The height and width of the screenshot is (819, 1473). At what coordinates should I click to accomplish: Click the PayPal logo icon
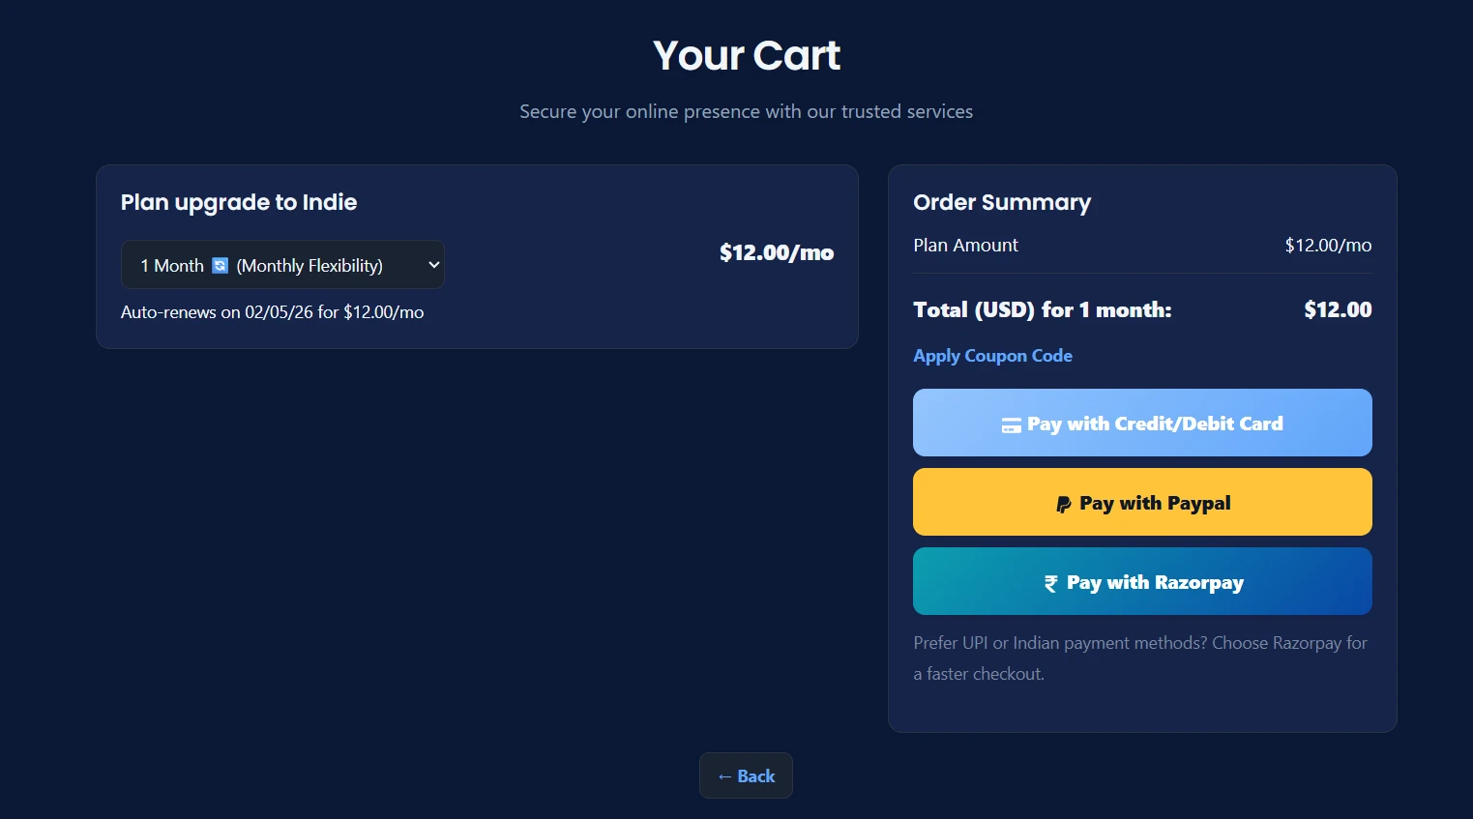click(1062, 502)
